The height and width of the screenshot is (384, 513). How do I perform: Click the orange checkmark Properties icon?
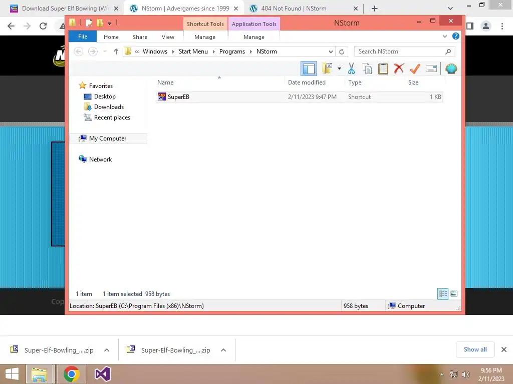[x=415, y=68]
